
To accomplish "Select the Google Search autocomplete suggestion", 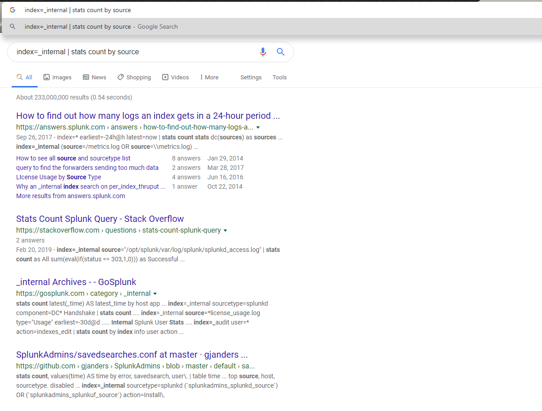I will point(101,26).
